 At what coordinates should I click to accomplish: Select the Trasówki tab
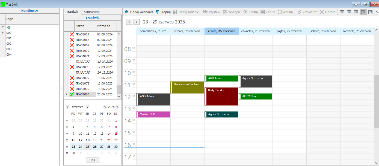coord(72,12)
